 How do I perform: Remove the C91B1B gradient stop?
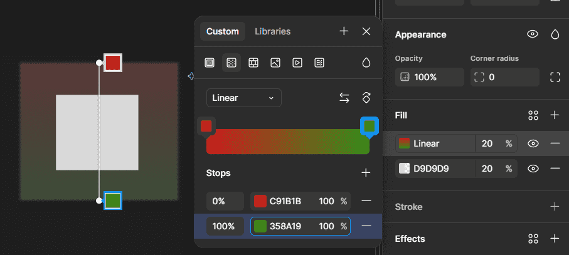point(366,200)
